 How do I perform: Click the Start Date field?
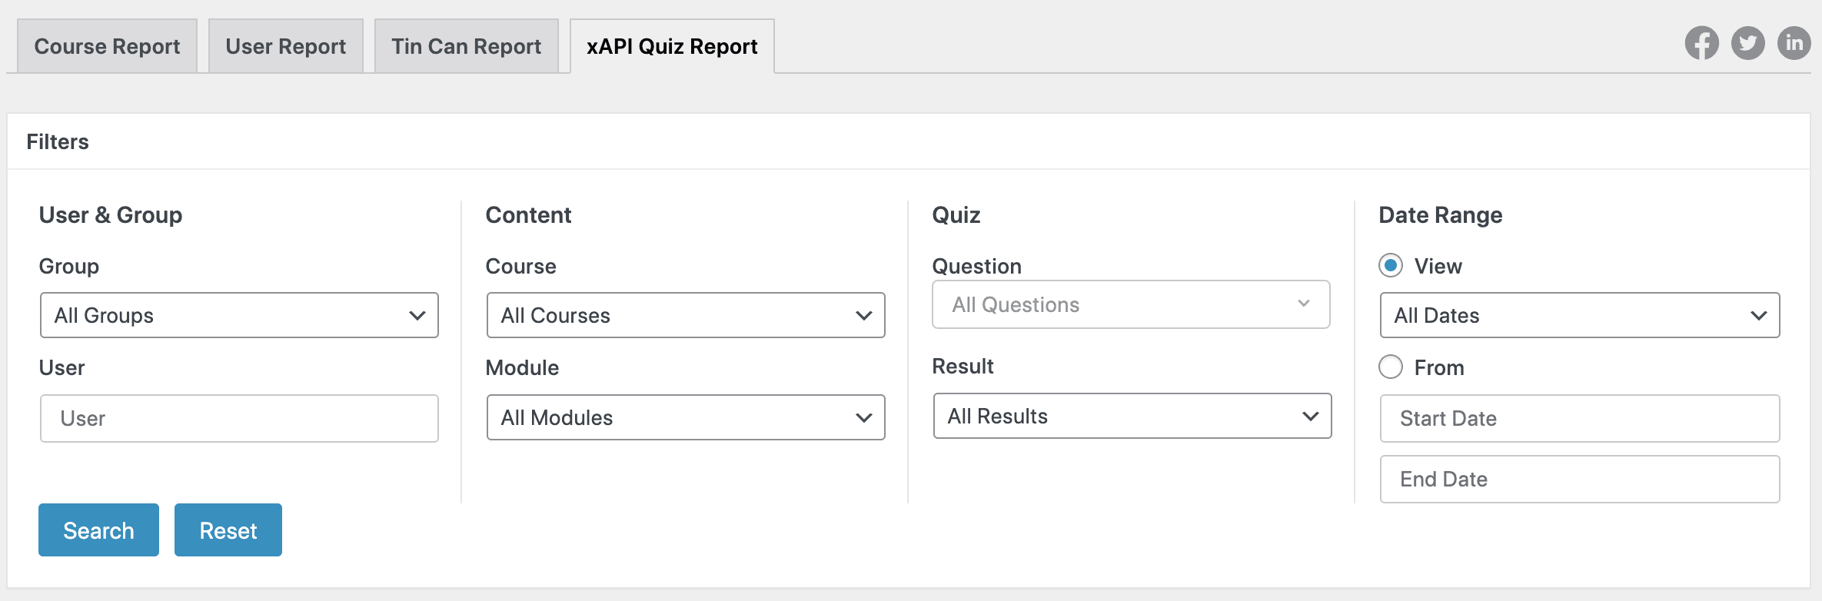[1579, 418]
